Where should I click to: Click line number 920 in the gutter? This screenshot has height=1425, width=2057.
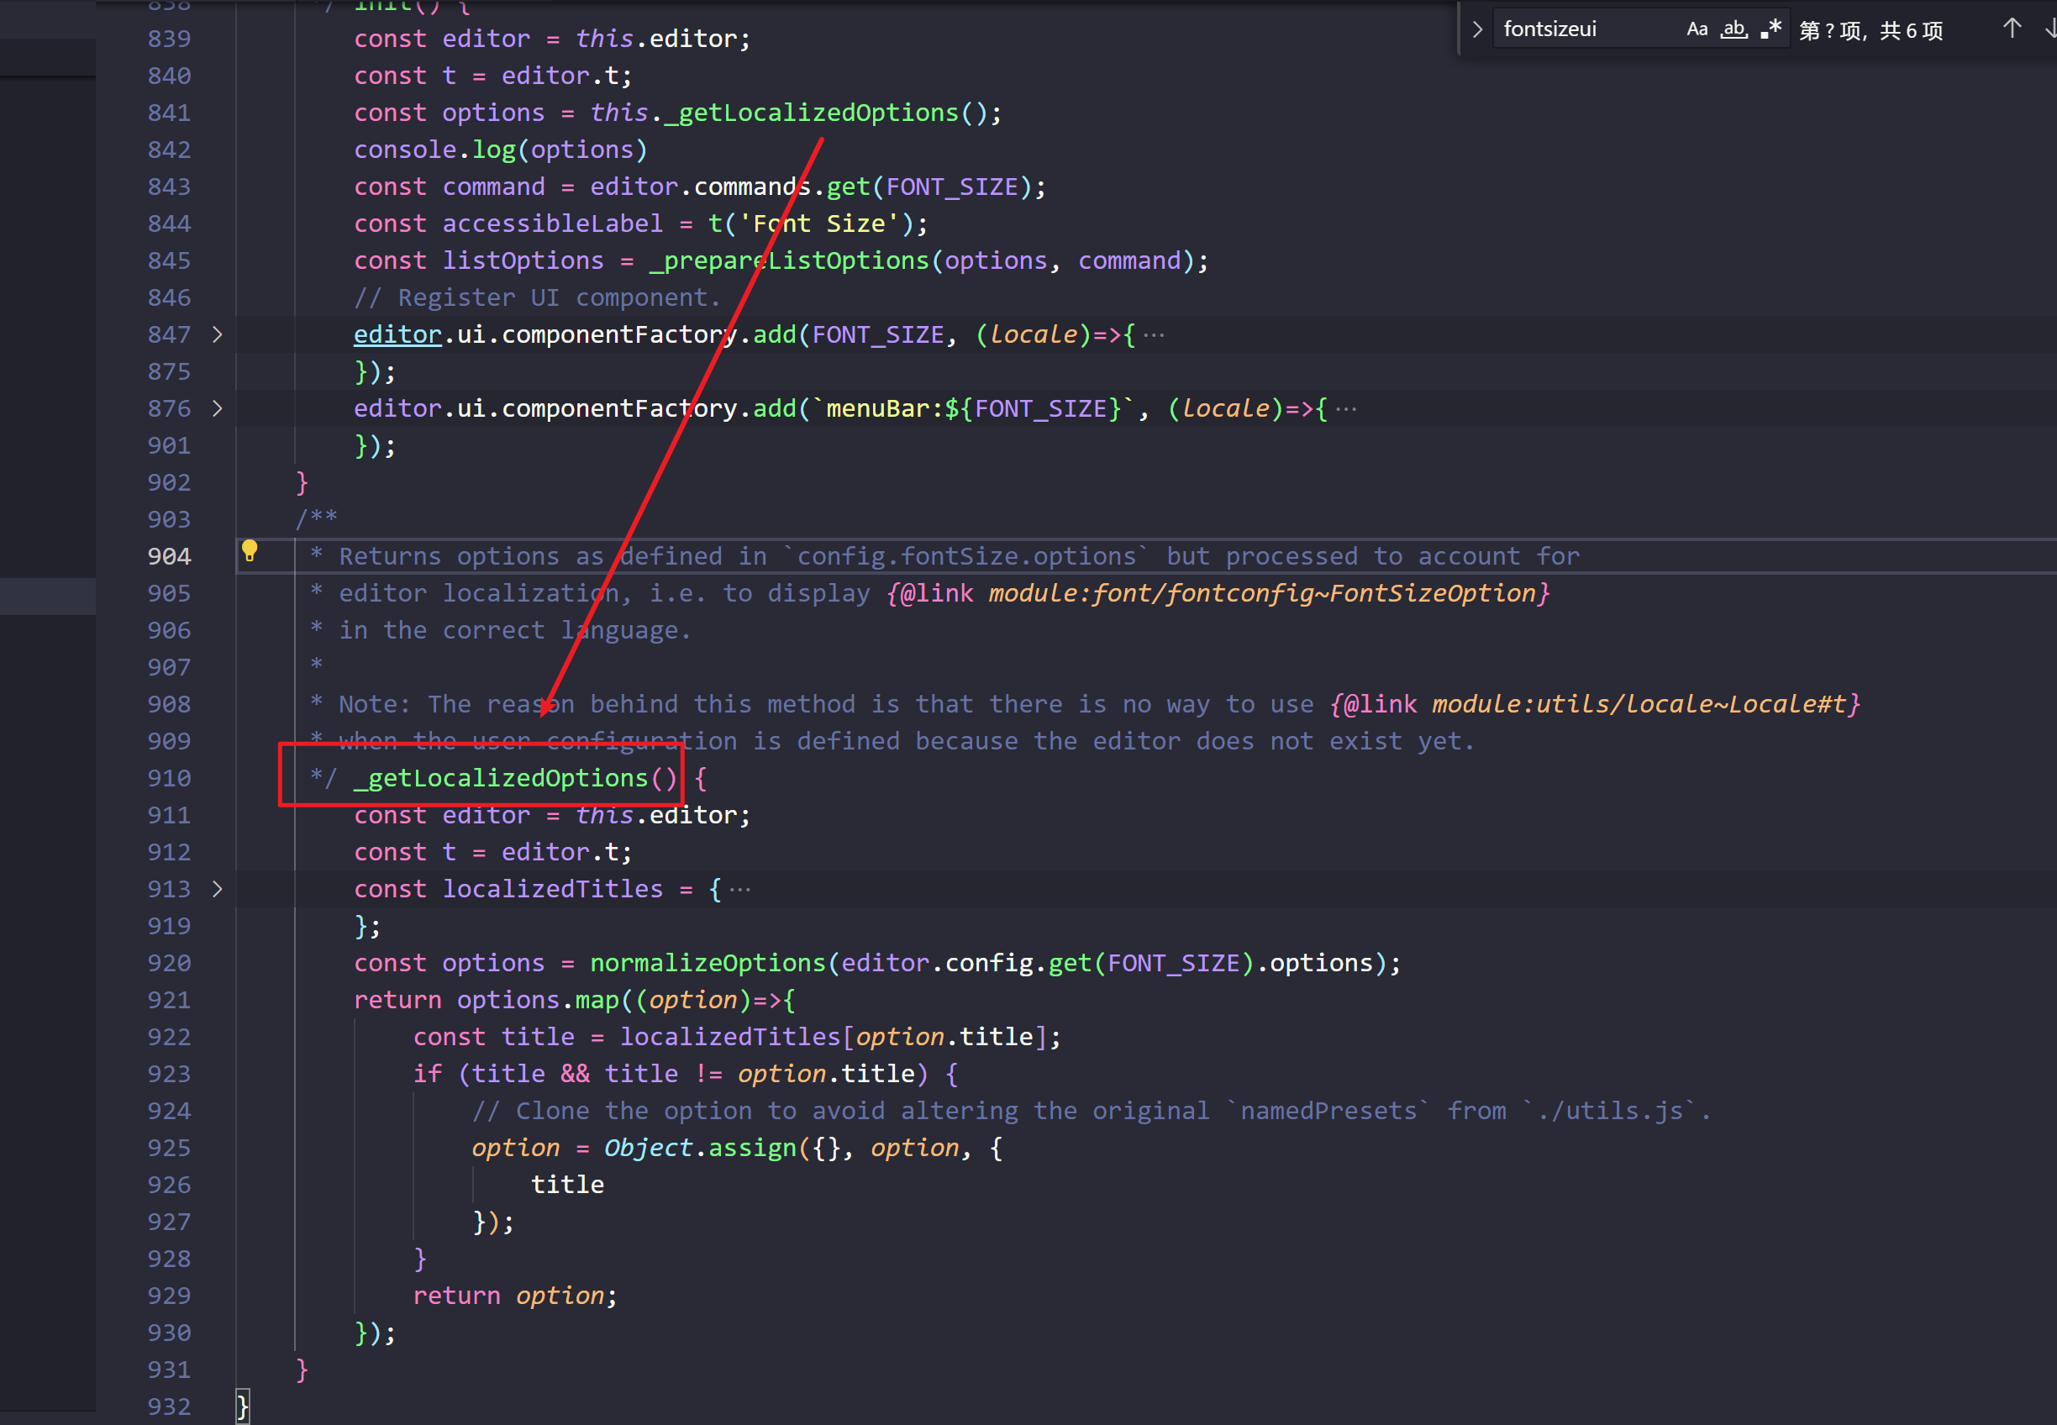pyautogui.click(x=169, y=964)
